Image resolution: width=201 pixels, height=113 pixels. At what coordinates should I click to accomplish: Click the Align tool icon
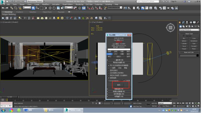[129, 8]
